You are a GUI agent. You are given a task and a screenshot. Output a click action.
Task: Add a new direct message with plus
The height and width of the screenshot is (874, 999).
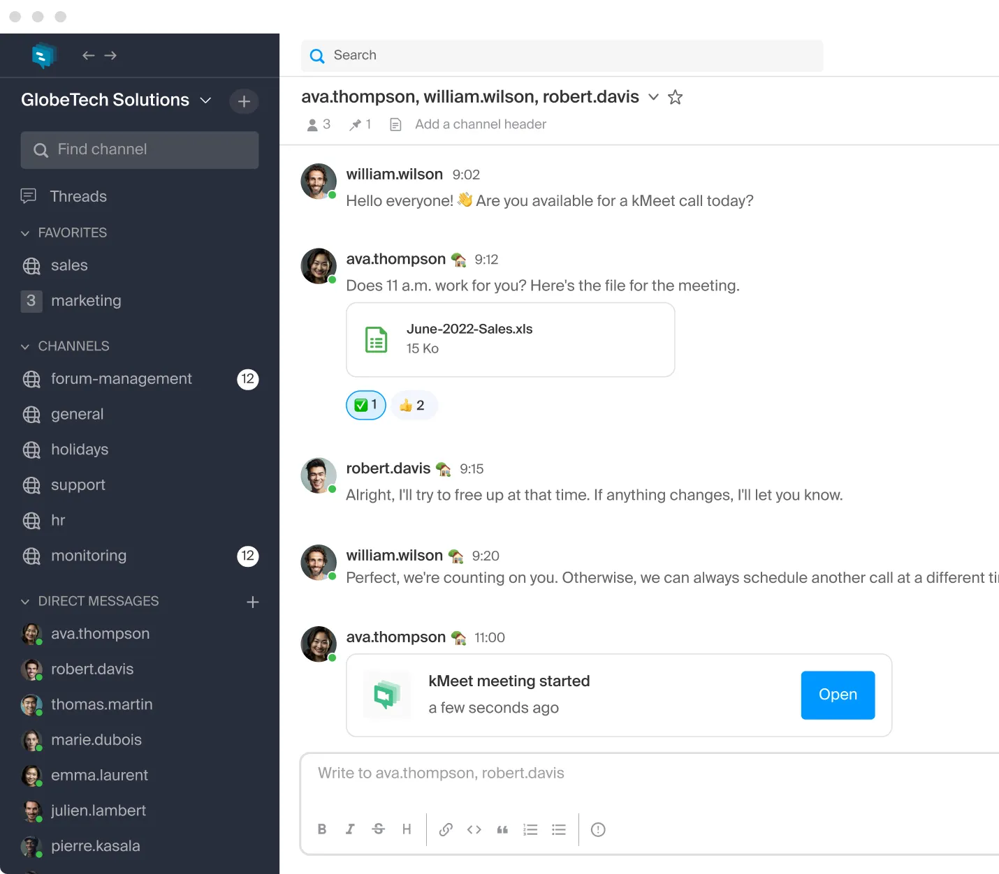coord(253,602)
